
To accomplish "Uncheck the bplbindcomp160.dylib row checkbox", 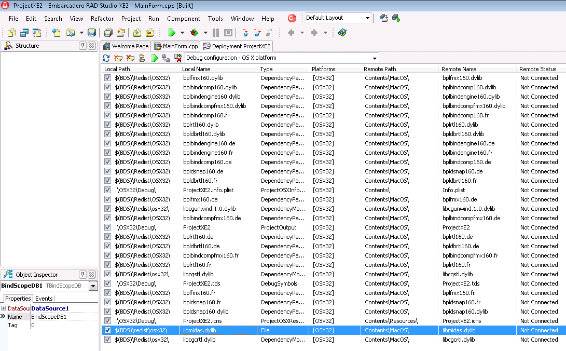I will click(x=107, y=87).
